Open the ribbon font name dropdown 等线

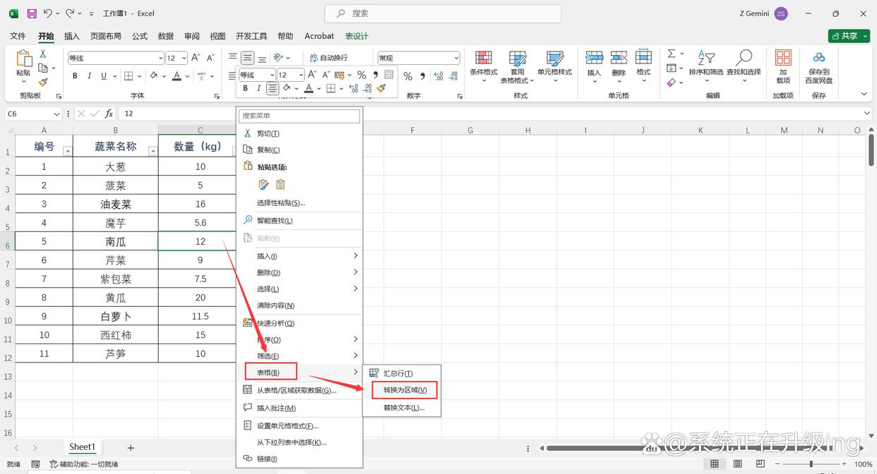(x=160, y=58)
